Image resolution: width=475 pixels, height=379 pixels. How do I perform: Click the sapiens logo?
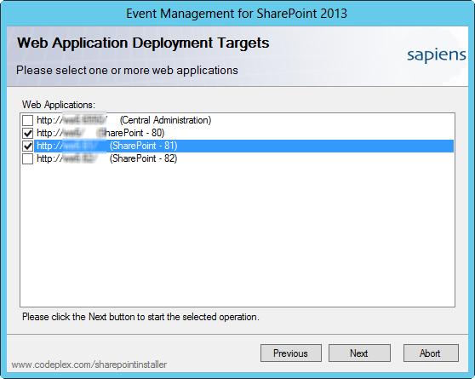point(436,55)
